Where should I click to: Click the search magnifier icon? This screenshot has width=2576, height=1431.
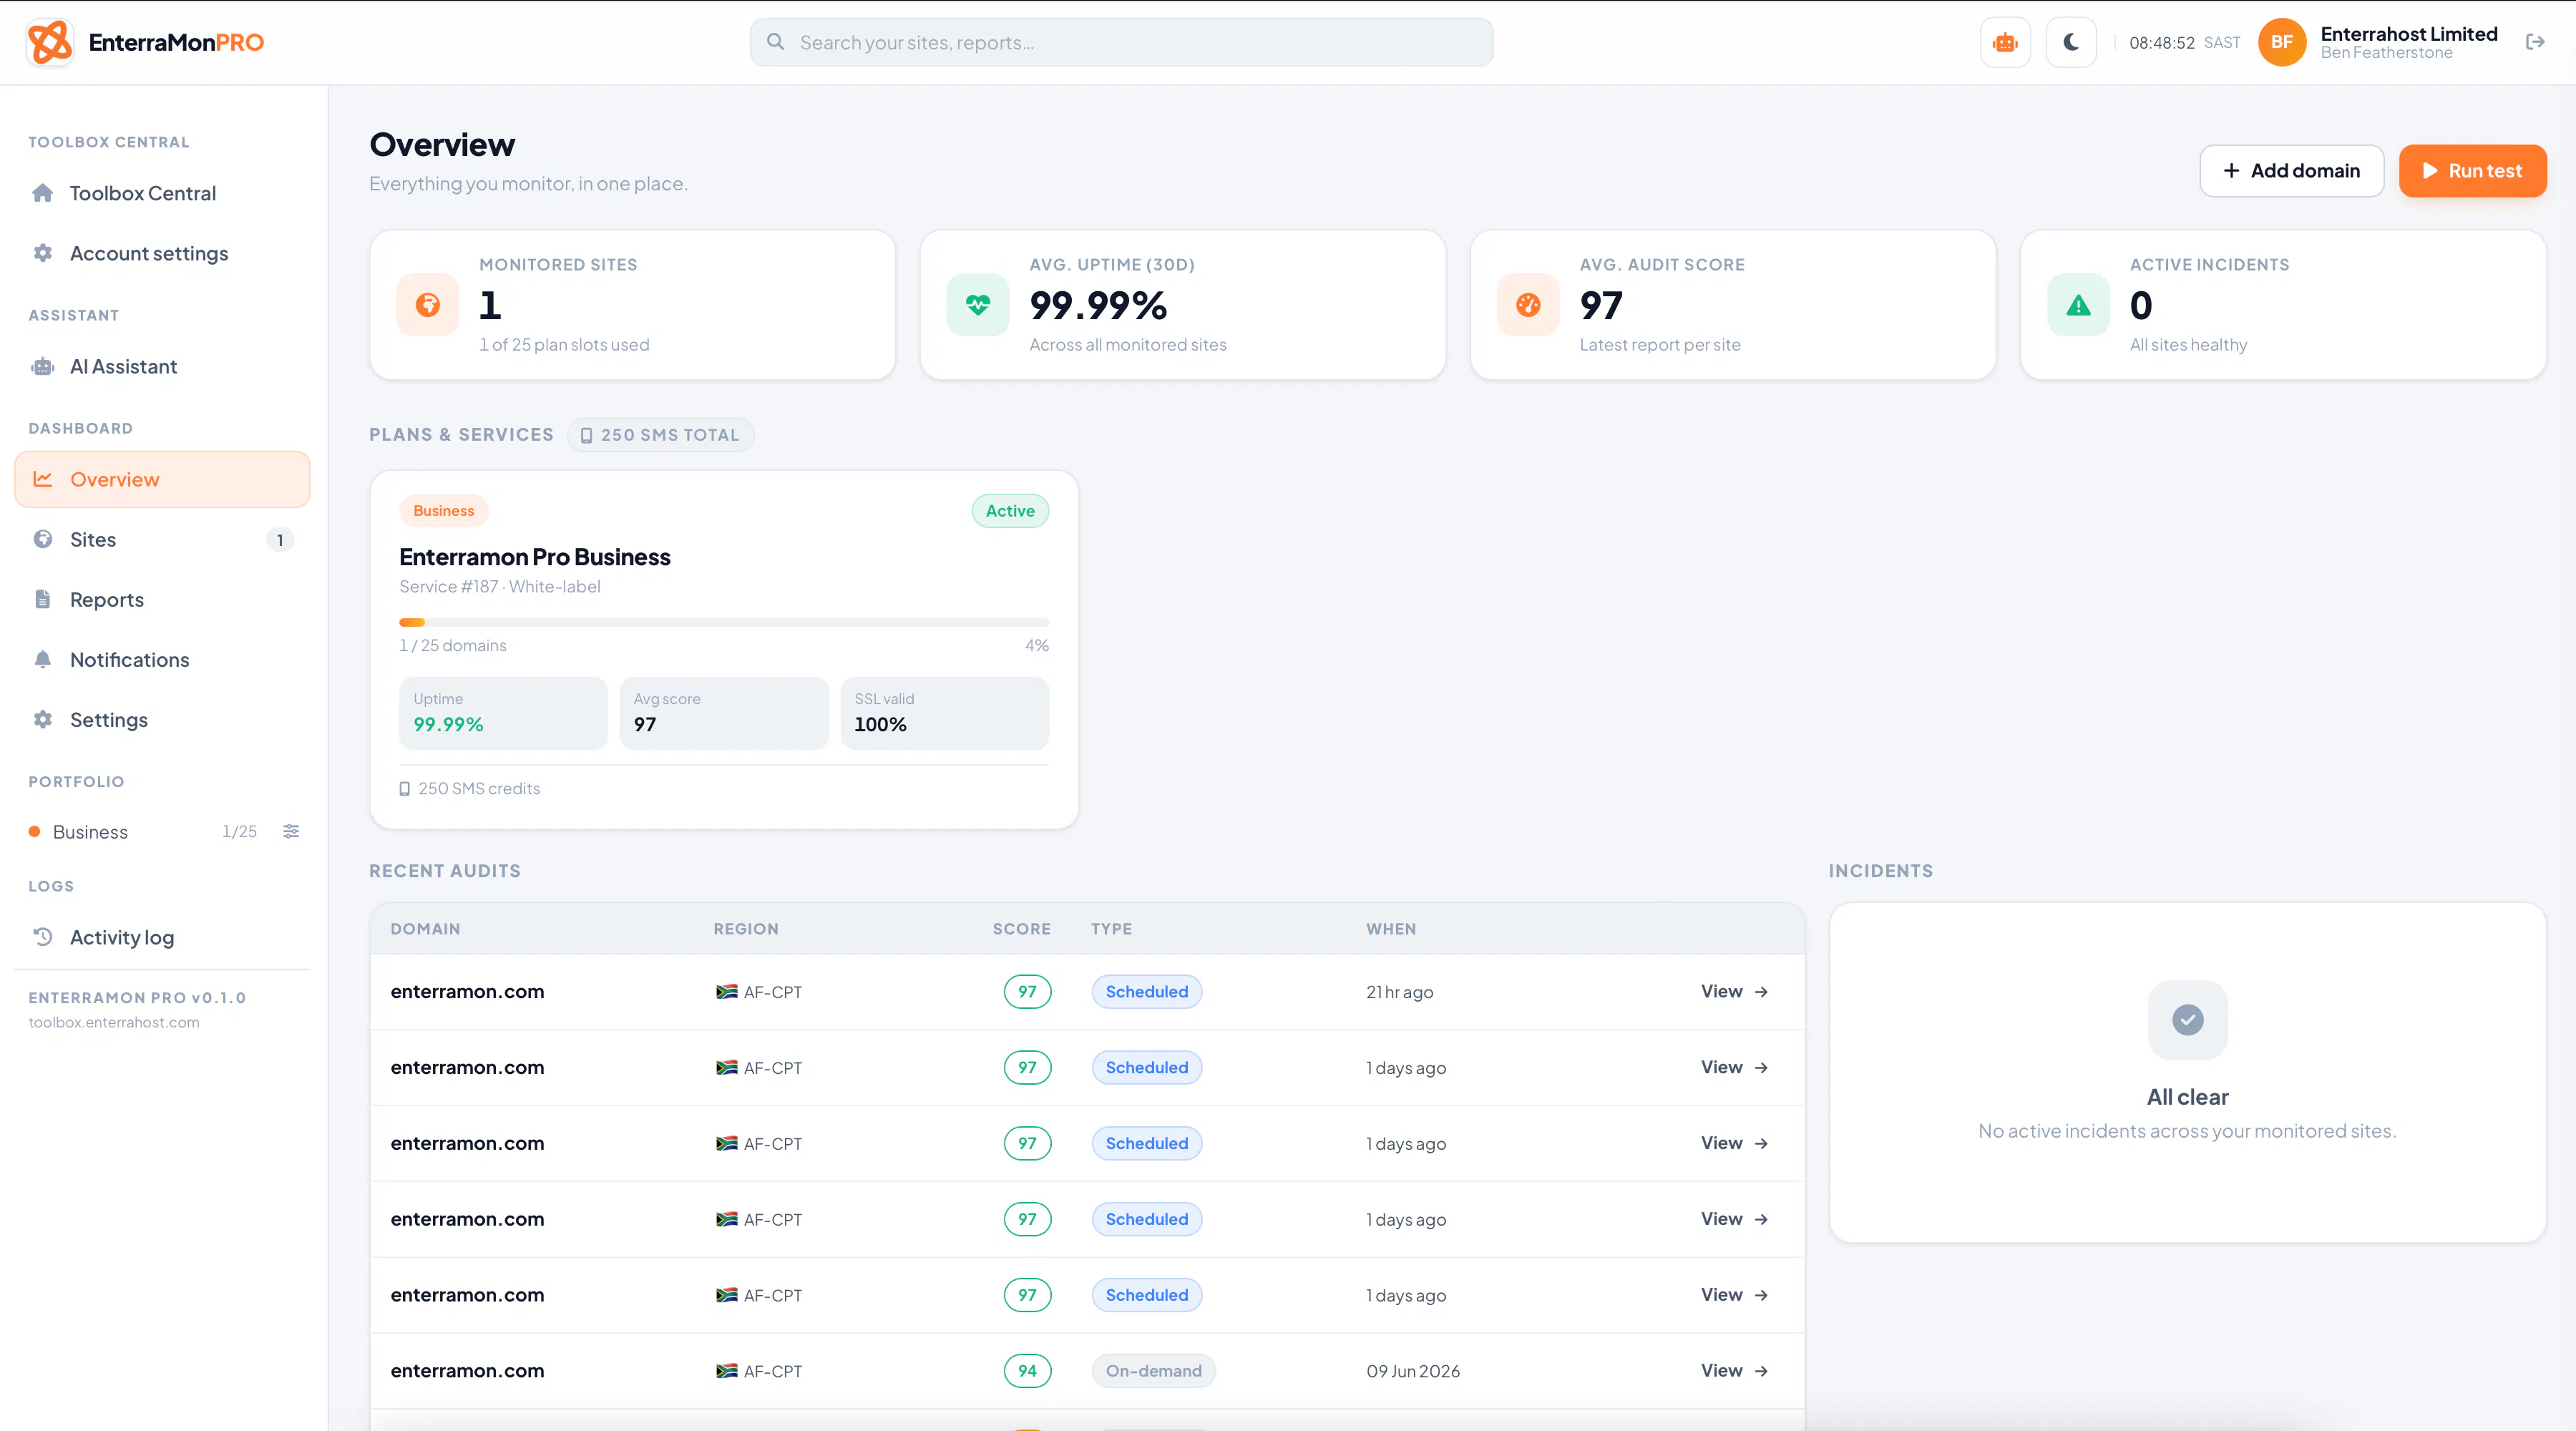coord(775,42)
